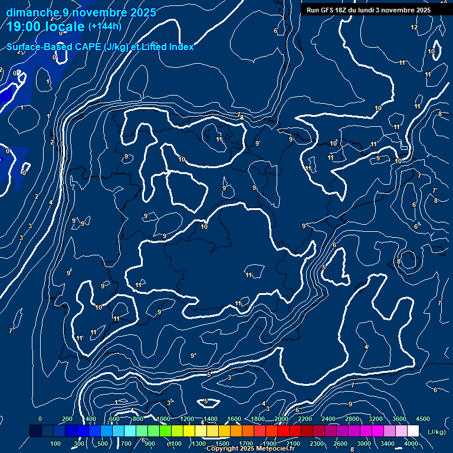Viewport: 453px width, 453px height.
Task: Click the legend value '2000'
Action: (x=281, y=419)
